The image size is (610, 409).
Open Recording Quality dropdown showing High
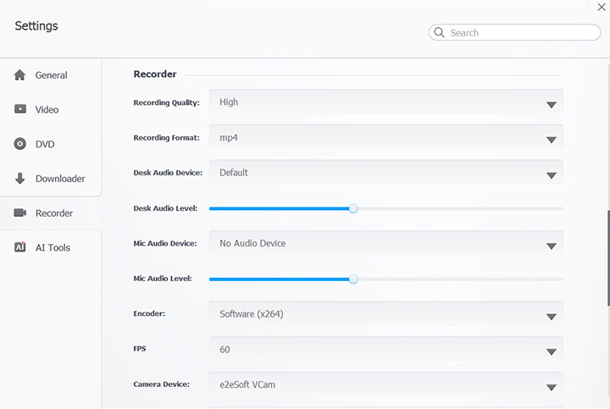pyautogui.click(x=386, y=102)
